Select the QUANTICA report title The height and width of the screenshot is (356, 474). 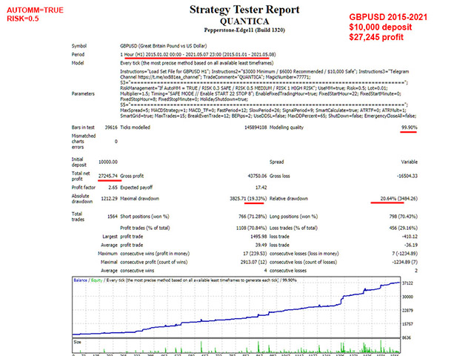(x=244, y=22)
